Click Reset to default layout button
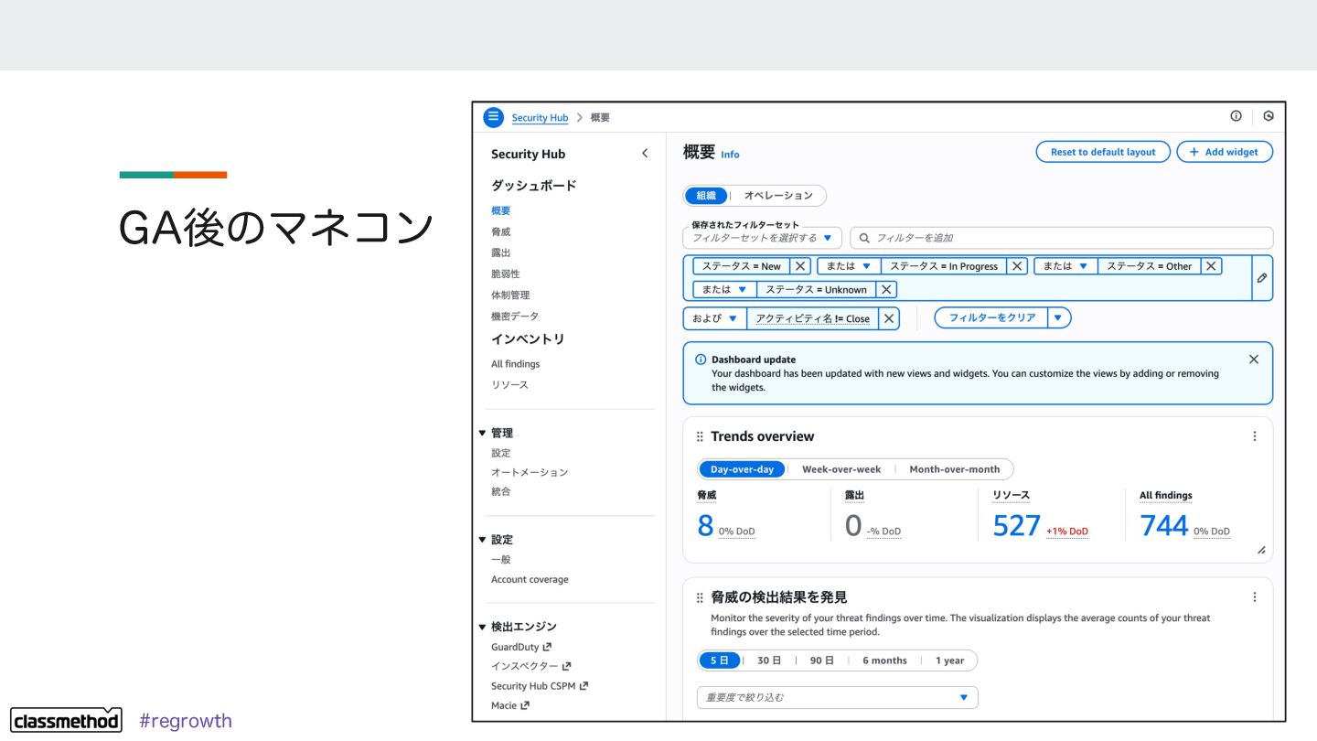 coord(1103,152)
